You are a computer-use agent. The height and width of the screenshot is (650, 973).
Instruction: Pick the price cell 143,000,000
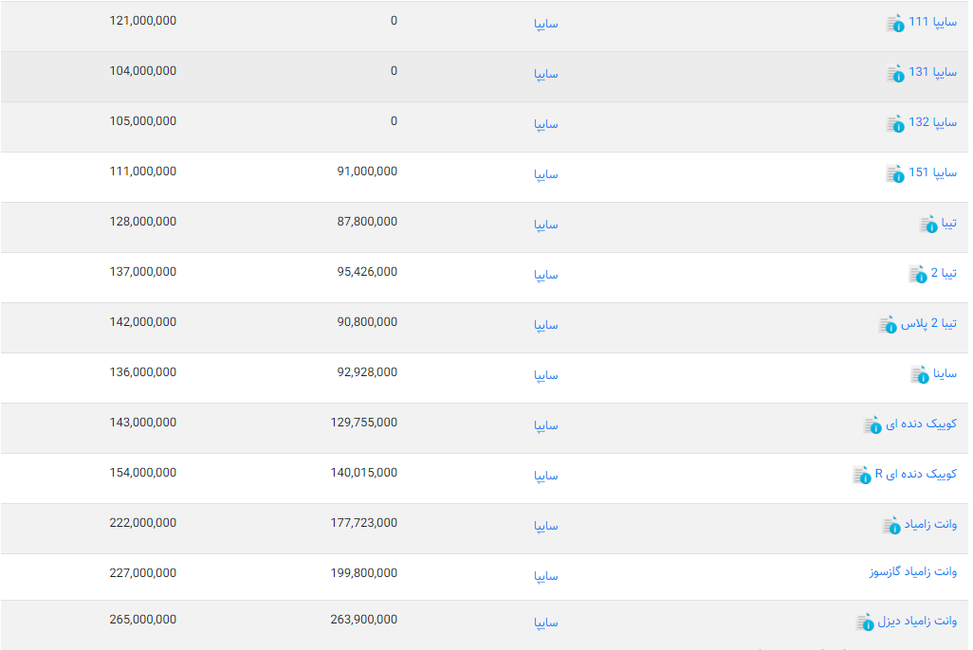point(142,423)
